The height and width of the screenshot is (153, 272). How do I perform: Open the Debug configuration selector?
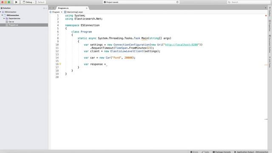pyautogui.click(x=28, y=2)
